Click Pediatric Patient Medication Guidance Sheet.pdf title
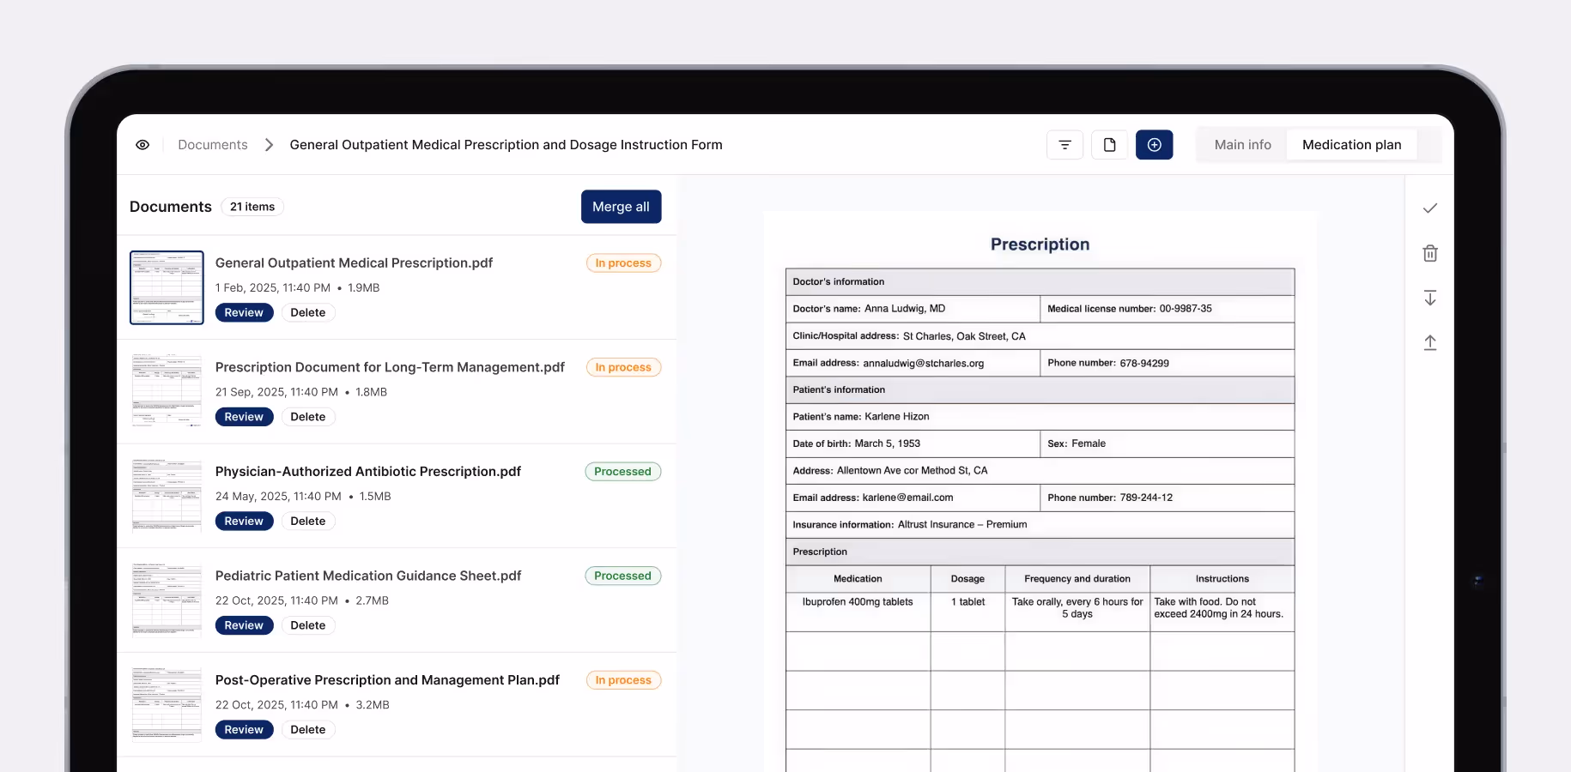The width and height of the screenshot is (1571, 772). pyautogui.click(x=368, y=576)
